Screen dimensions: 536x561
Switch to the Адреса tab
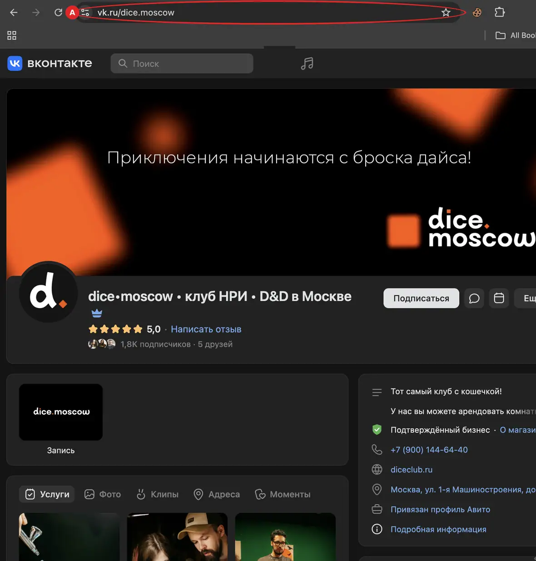[217, 494]
